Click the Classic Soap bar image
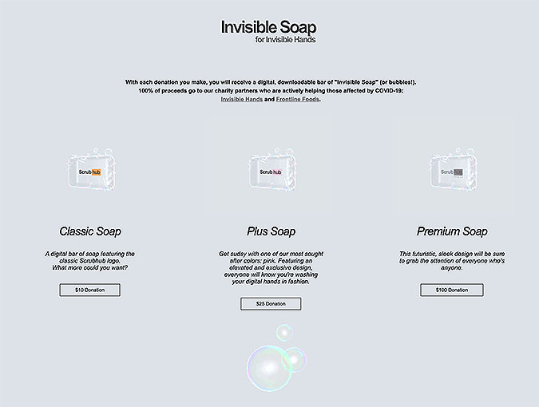The width and height of the screenshot is (539, 407). tap(92, 169)
